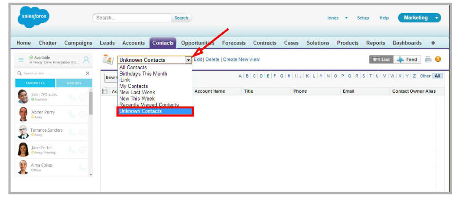Go to the Reports tab
Viewport: 460px width, 198px height.
[375, 43]
